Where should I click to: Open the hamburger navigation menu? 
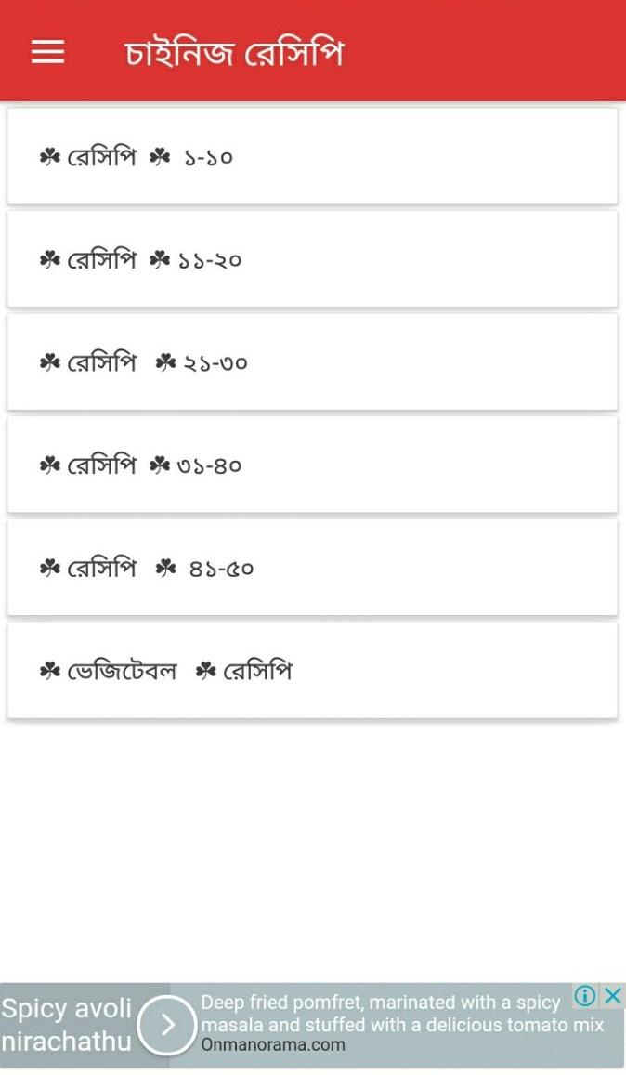pos(48,51)
